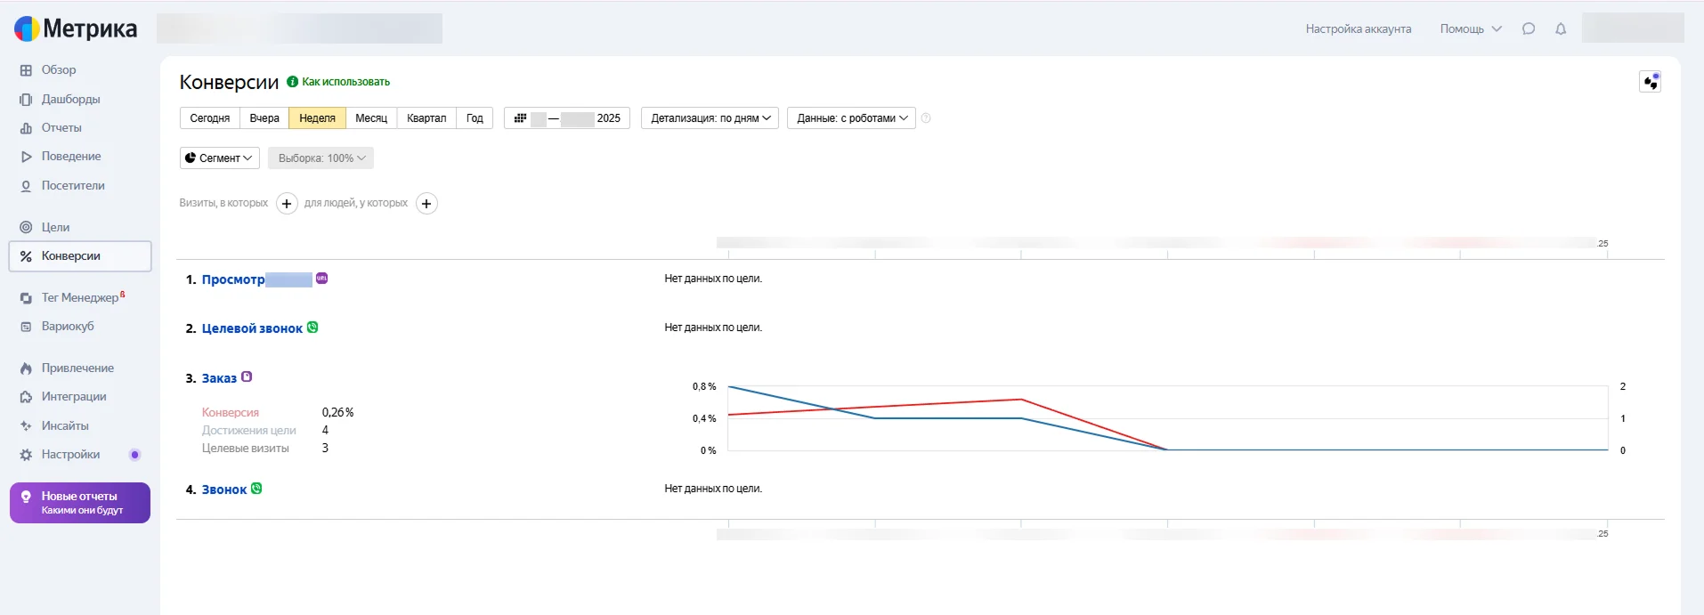1704x615 pixels.
Task: Open the Заказ goal link
Action: click(x=219, y=378)
